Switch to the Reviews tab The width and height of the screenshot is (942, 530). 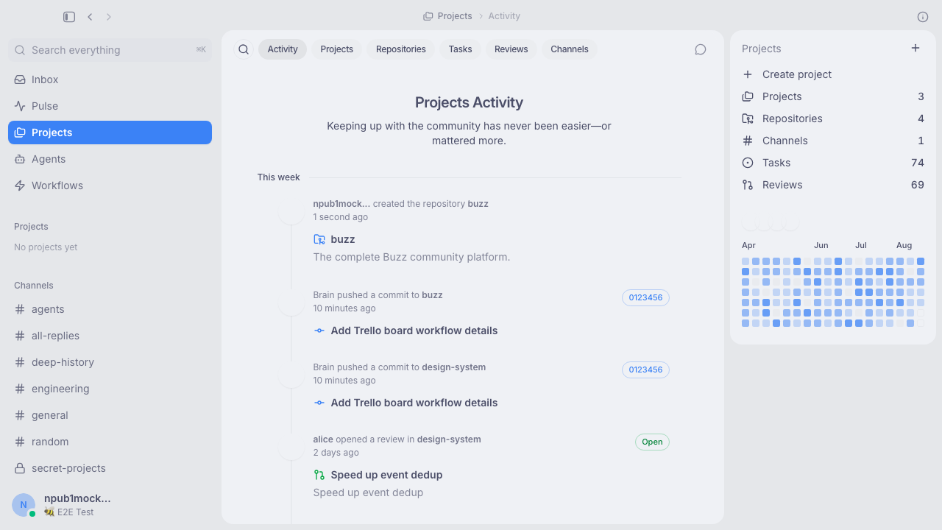(511, 49)
